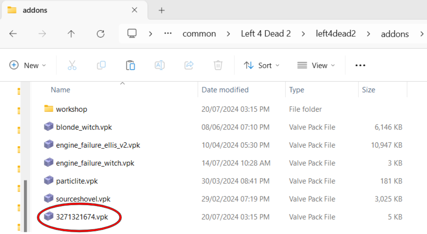Viewport: 427px width, 234px height.
Task: Navigate to Left 4 Dead 2 breadcrumb
Action: point(266,34)
